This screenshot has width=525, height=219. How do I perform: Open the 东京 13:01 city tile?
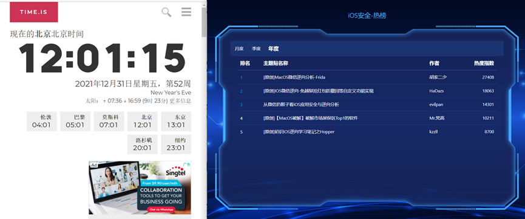coord(176,122)
